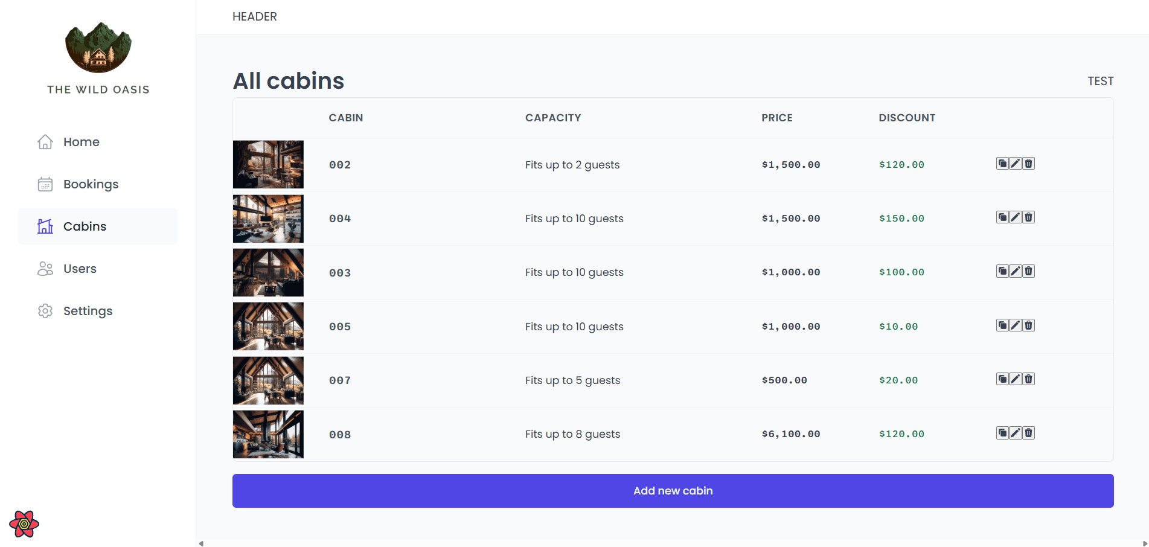Open the Bookings page
Screen dimensions: 1149x547
tap(91, 184)
